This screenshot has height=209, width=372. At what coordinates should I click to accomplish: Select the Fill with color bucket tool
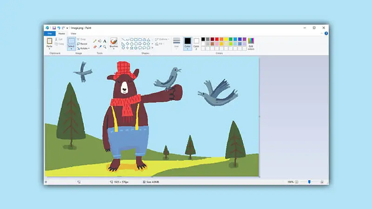click(x=100, y=41)
